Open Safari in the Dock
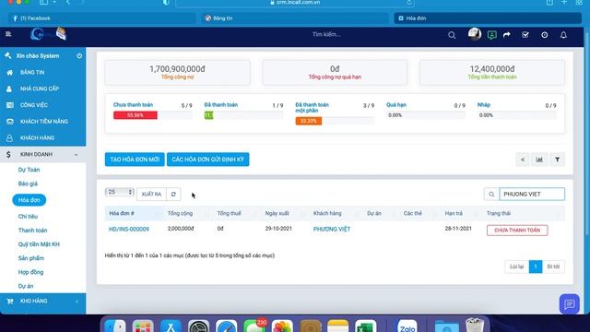590x332 pixels. tap(226, 326)
